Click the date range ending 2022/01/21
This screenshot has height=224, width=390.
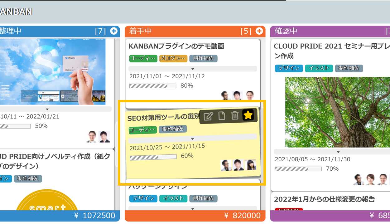(x=30, y=117)
